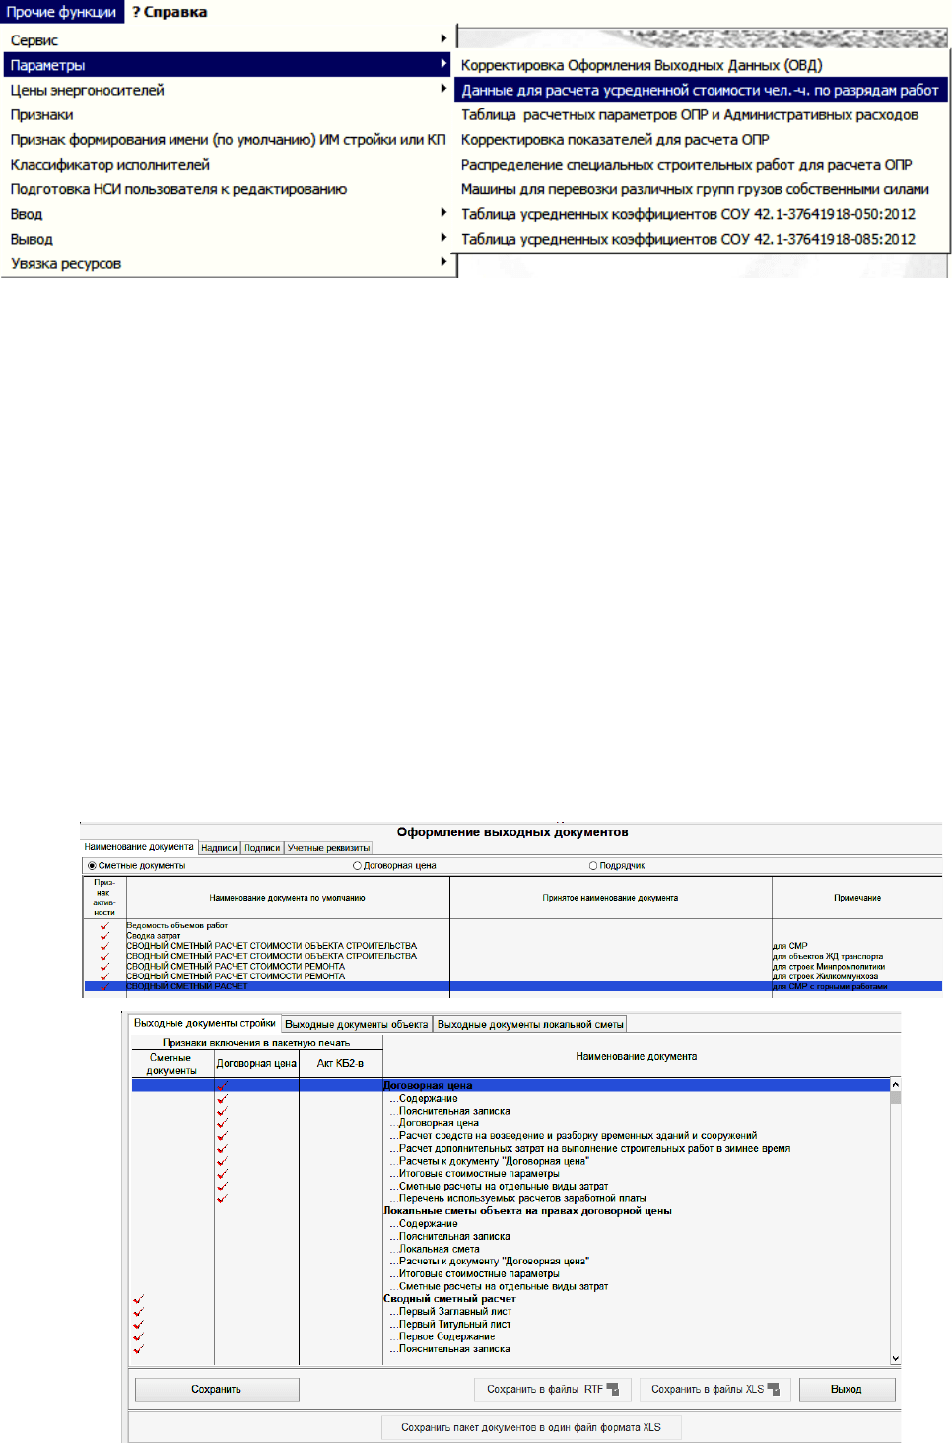
Task: Click the '...Локальная смета' row
Action: (435, 1249)
